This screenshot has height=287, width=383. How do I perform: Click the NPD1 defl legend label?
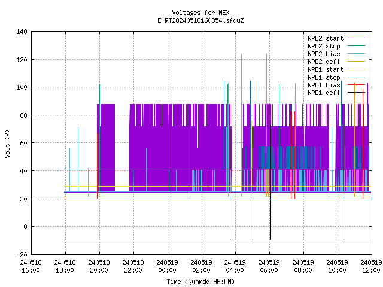[324, 93]
